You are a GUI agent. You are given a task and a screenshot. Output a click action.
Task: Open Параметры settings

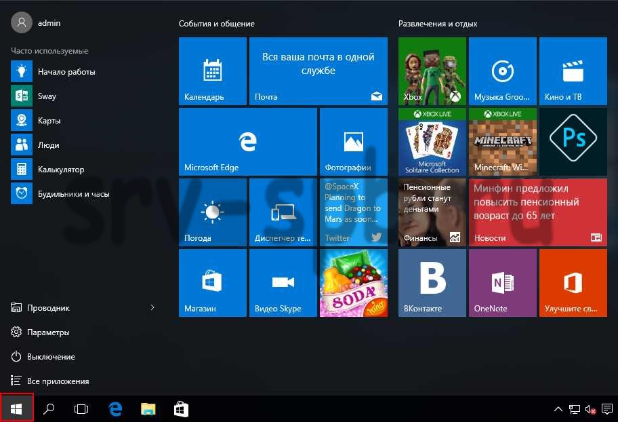click(x=48, y=332)
